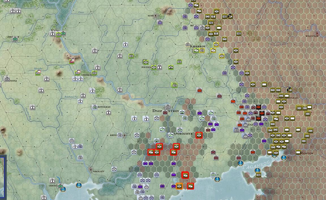Select pink flagged counter on the Dnieper bend

(x=72, y=61)
